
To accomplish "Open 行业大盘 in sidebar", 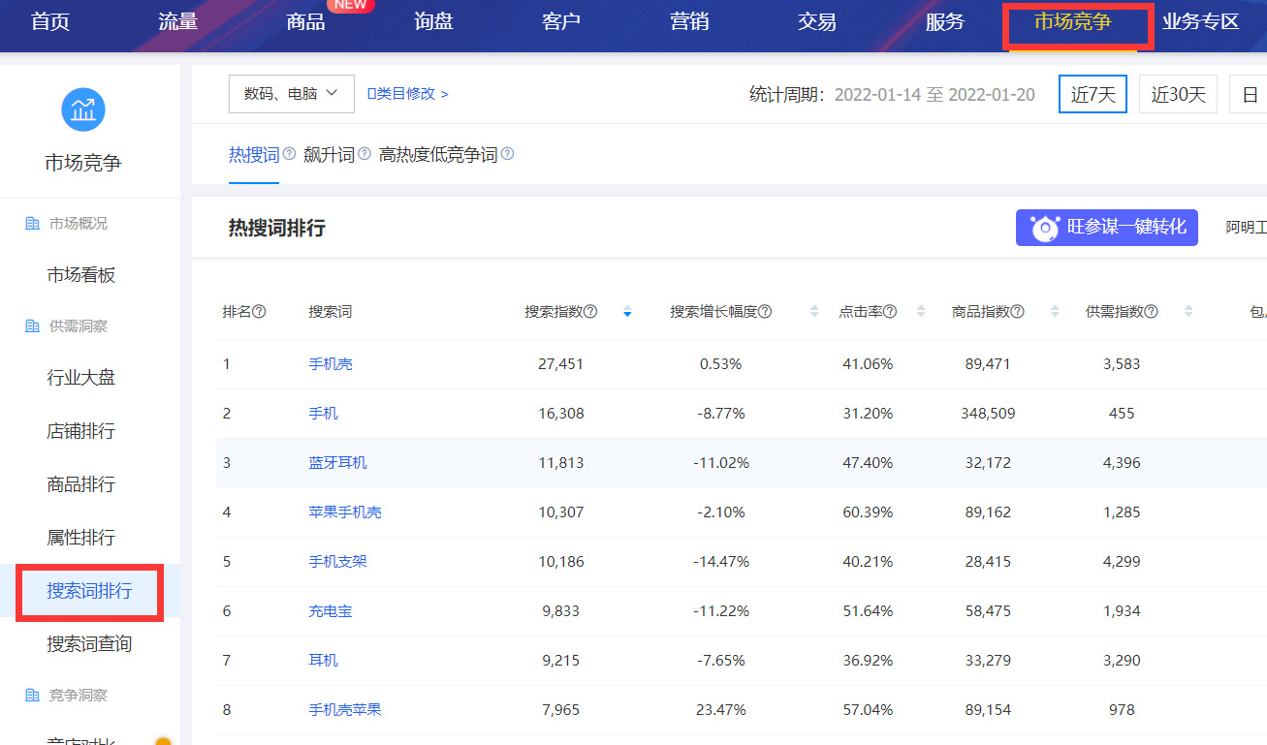I will pyautogui.click(x=81, y=378).
